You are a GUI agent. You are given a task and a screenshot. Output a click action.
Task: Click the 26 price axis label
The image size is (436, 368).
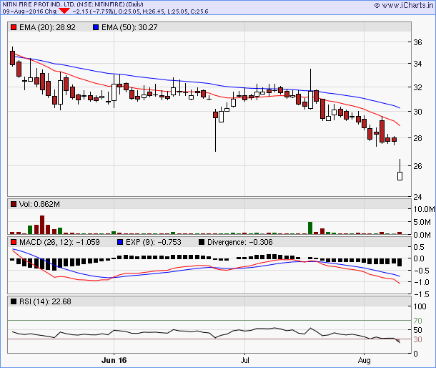417,166
